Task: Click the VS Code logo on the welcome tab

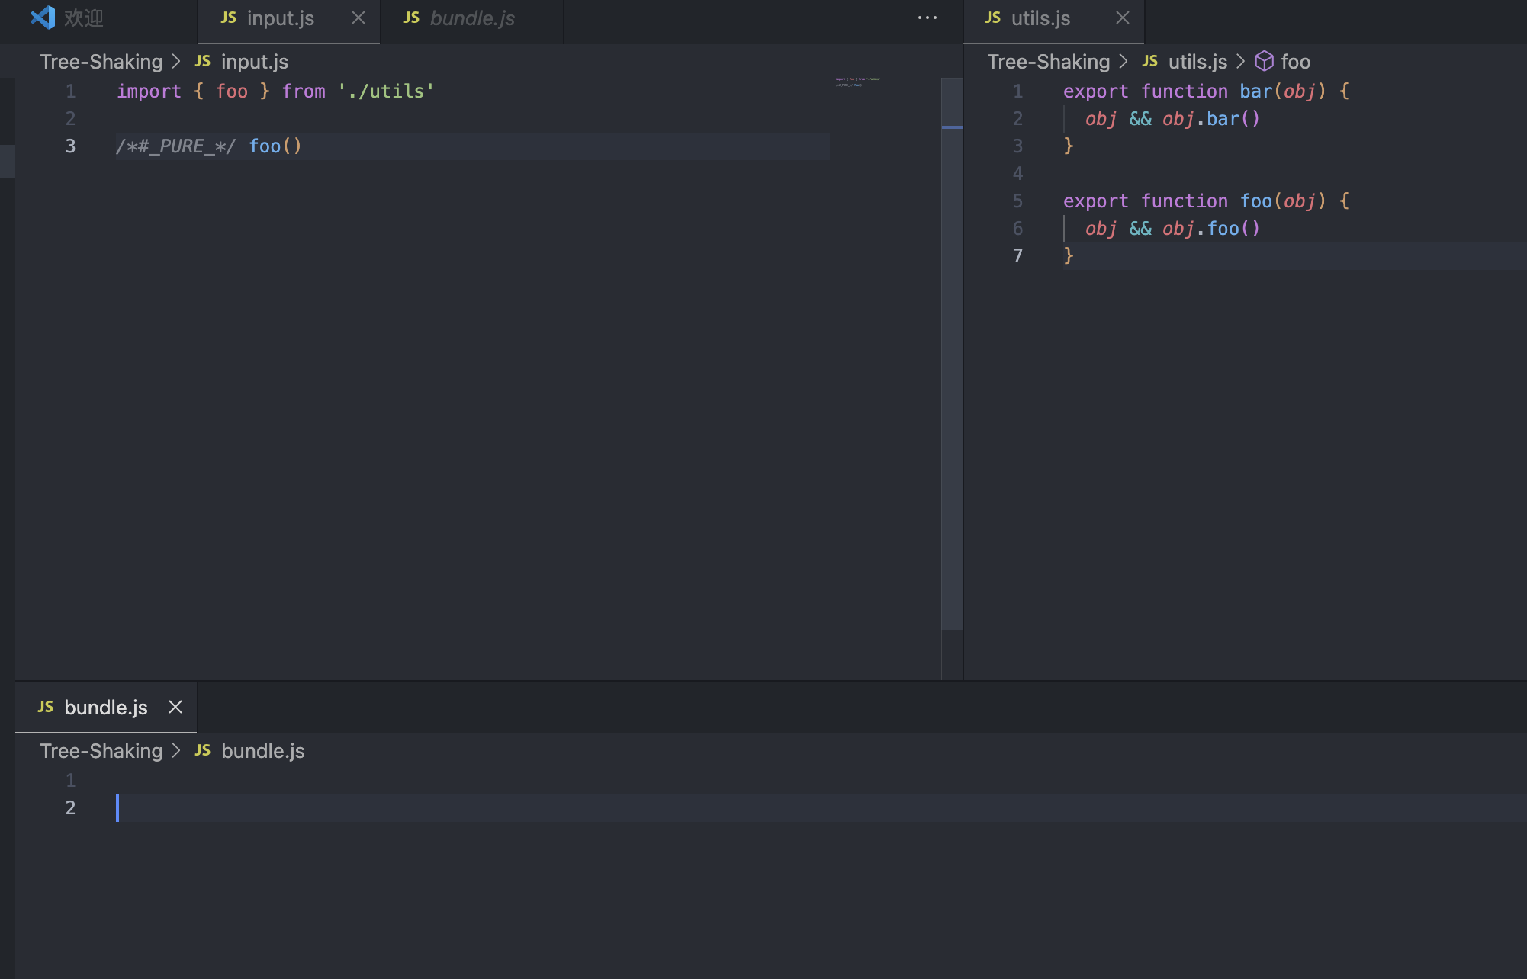Action: [x=43, y=18]
